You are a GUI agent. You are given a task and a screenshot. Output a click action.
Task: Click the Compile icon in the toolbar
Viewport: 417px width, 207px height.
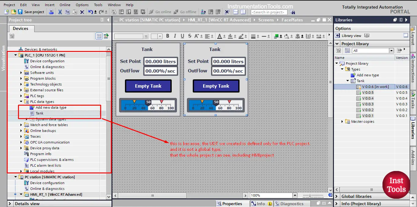point(113,12)
